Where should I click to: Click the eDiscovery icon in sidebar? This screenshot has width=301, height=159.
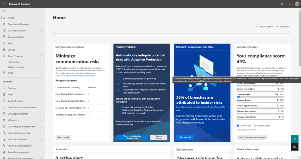pos(4,120)
